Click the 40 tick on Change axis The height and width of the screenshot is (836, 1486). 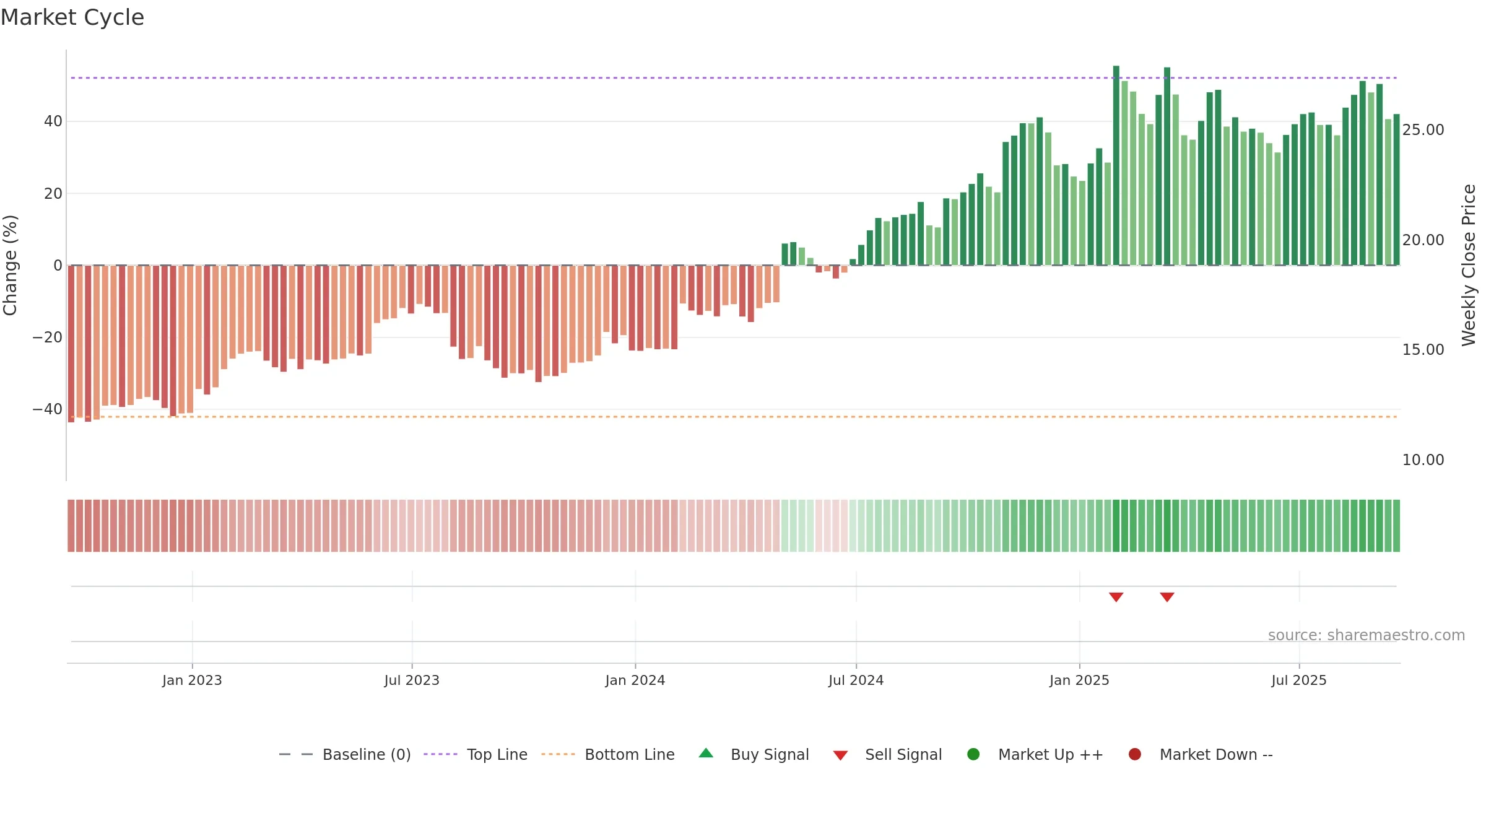click(x=53, y=121)
